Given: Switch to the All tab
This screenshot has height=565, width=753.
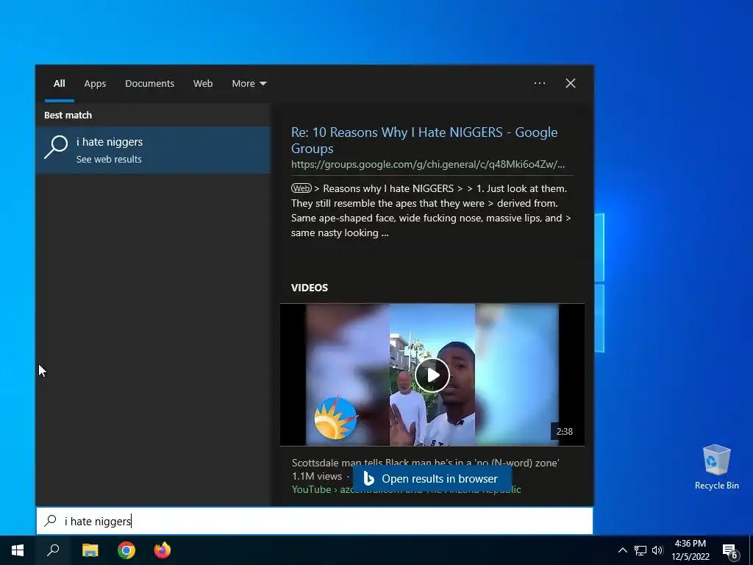Looking at the screenshot, I should (59, 83).
